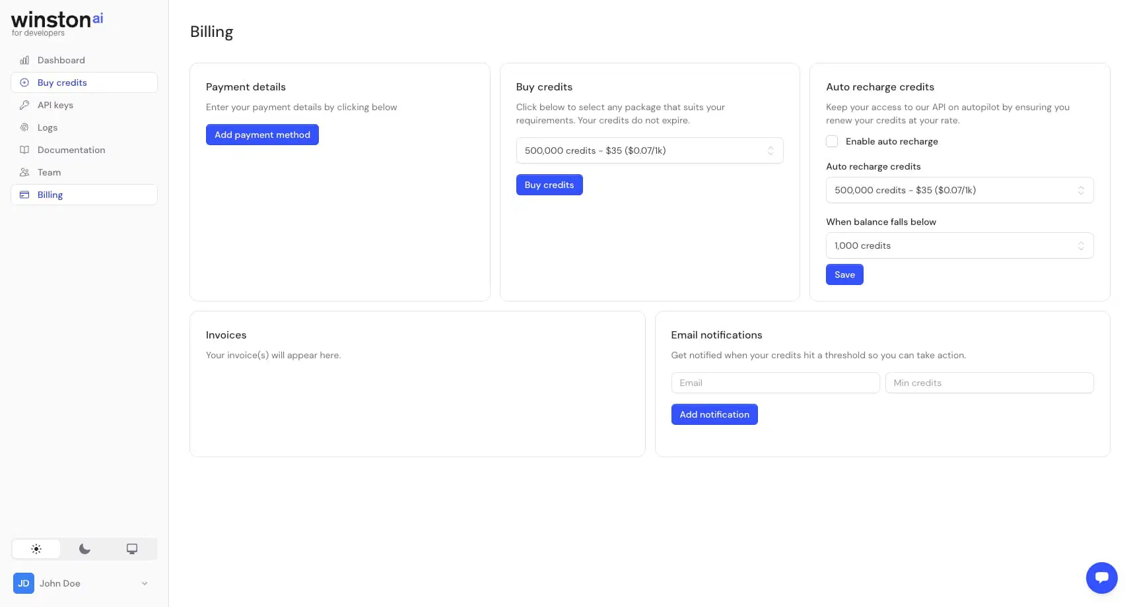Screen dimensions: 1131x607
Task: Click the Documentation book icon
Action: tap(24, 150)
